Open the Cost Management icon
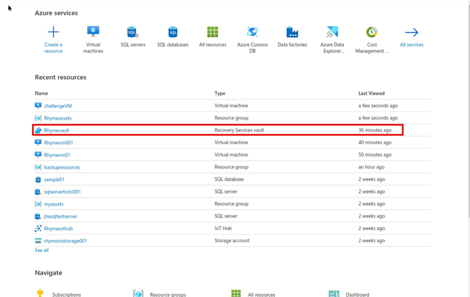This screenshot has height=297, width=470. (372, 32)
